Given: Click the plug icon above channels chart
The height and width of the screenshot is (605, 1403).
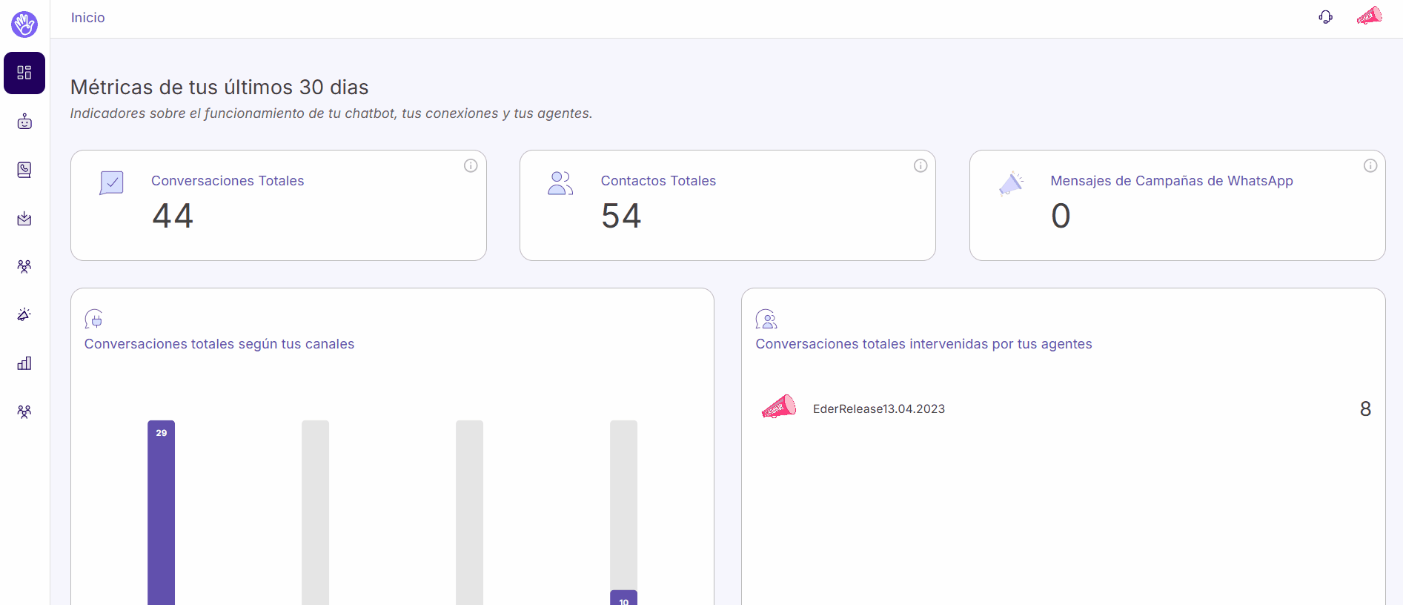Looking at the screenshot, I should (94, 319).
